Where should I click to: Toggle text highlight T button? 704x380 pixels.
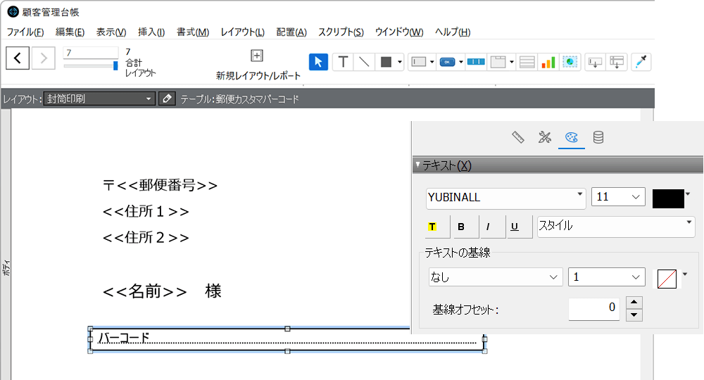click(433, 227)
